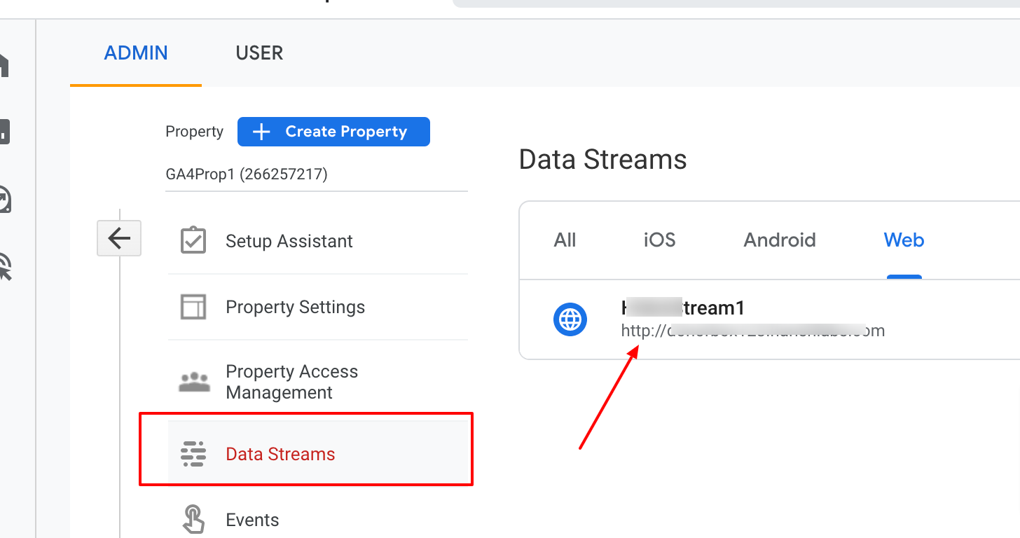
Task: Filter data streams by iOS
Action: [x=659, y=240]
